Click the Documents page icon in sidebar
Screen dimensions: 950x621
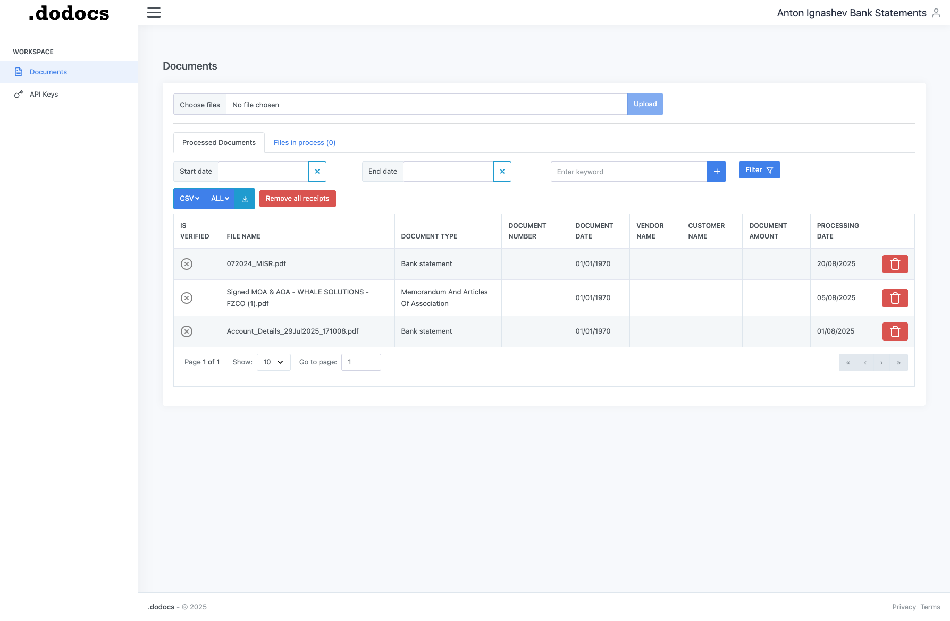tap(19, 71)
